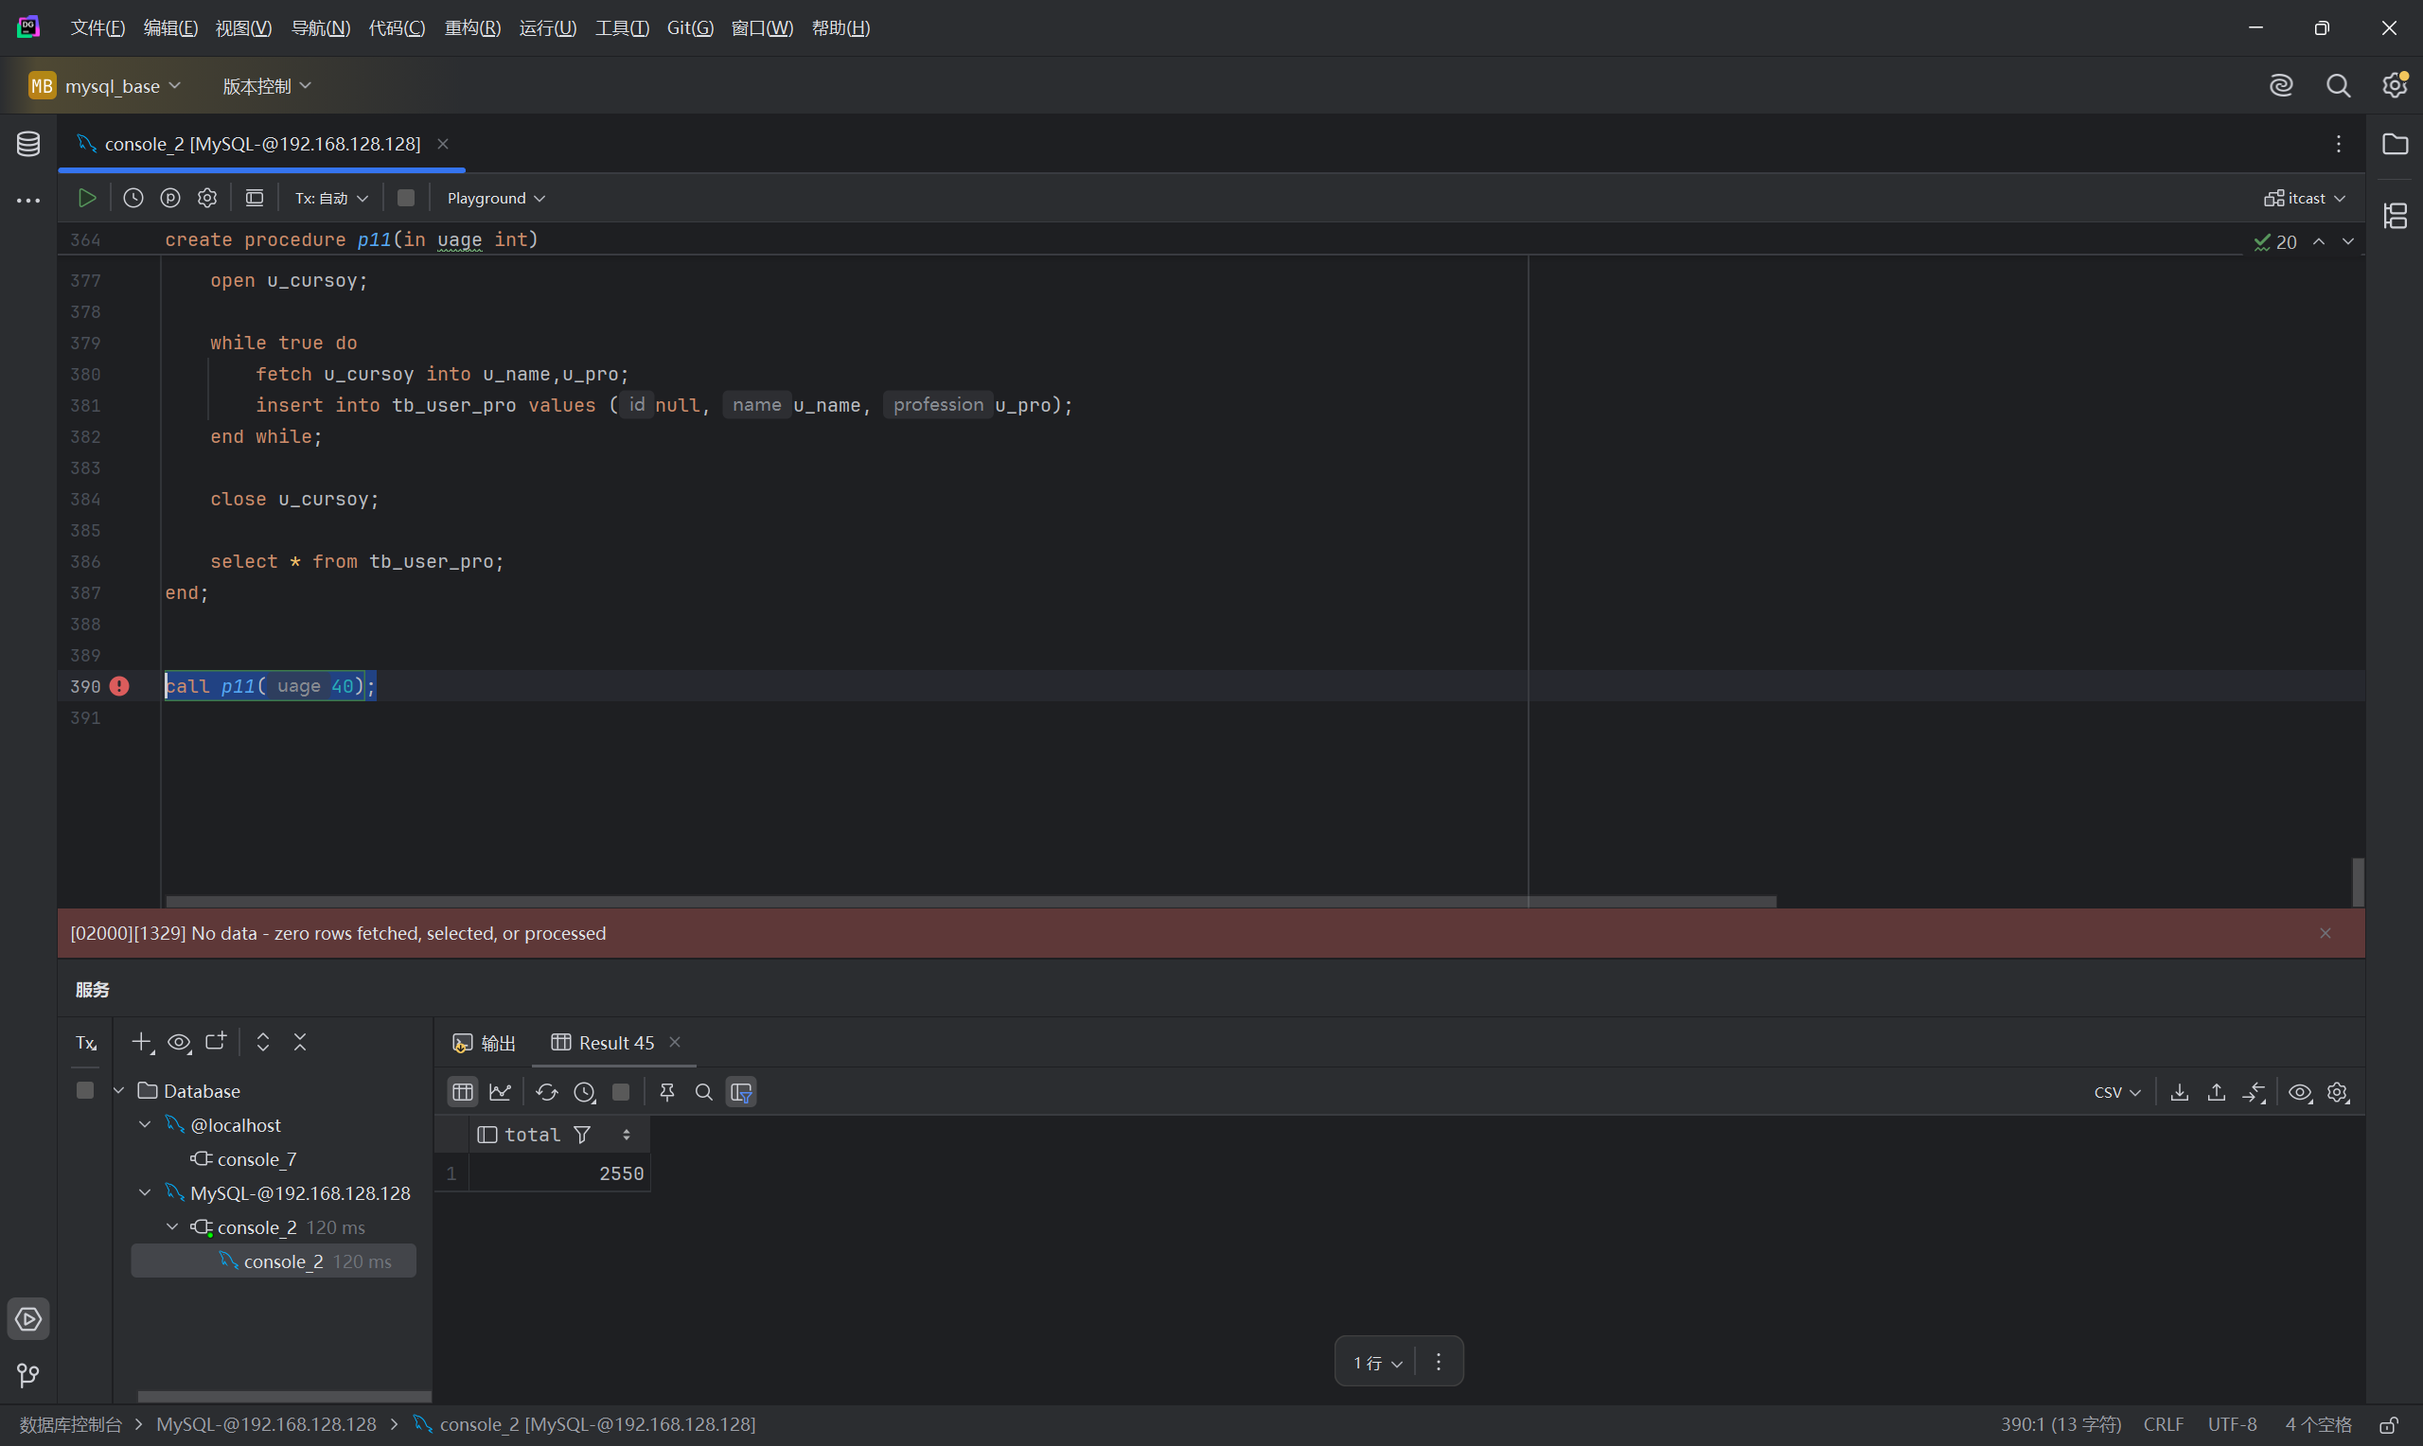This screenshot has width=2423, height=1446.
Task: Export result data download icon
Action: point(2180,1092)
